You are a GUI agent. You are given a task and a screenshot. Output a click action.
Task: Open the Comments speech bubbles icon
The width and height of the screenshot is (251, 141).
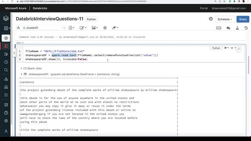(228, 28)
